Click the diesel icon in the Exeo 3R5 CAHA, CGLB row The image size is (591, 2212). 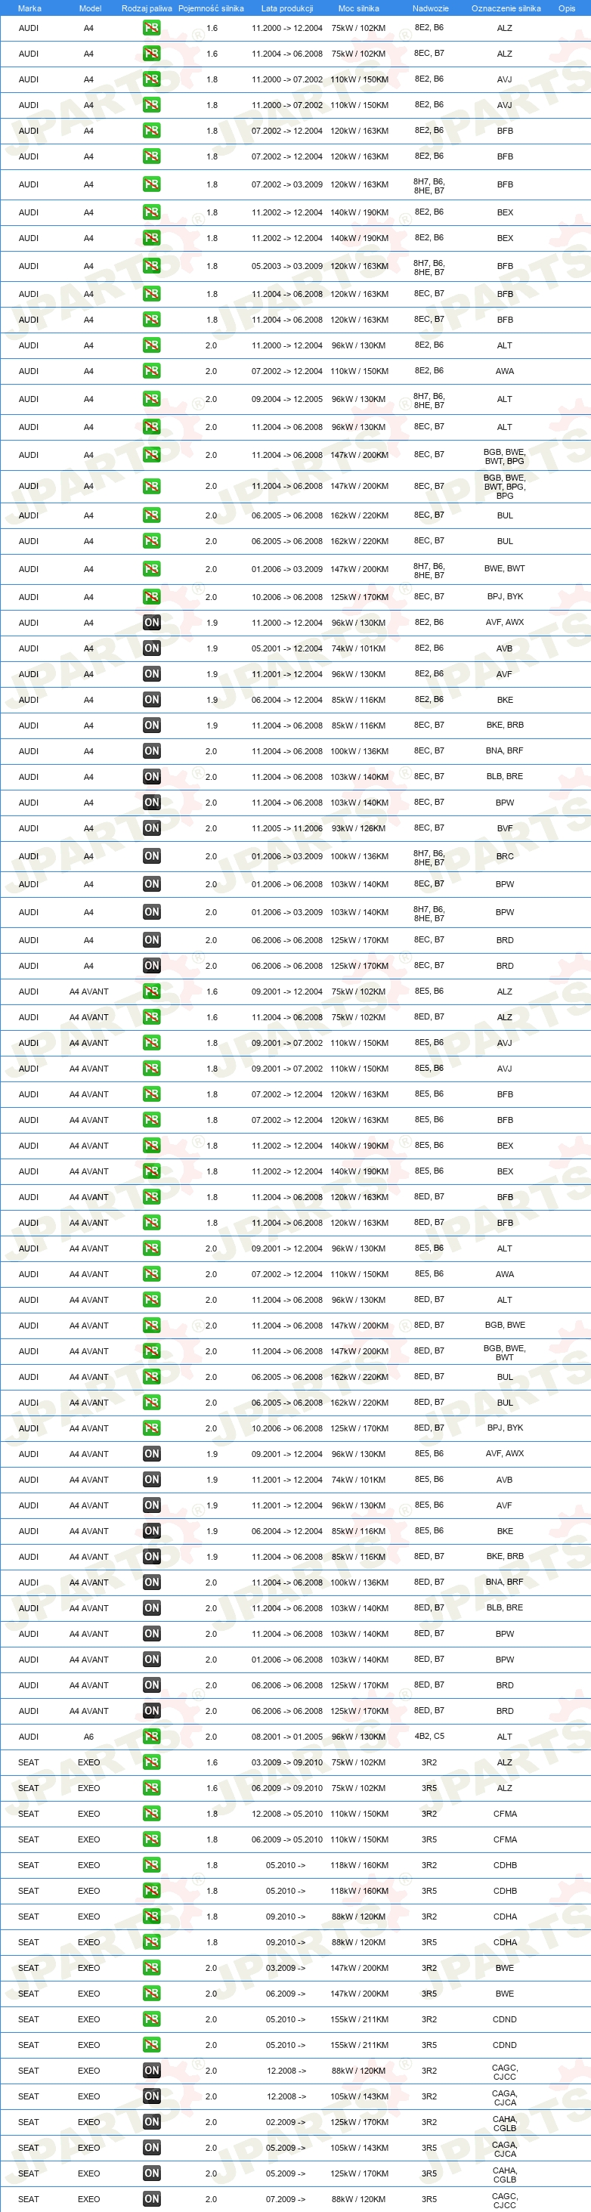coord(151,2175)
